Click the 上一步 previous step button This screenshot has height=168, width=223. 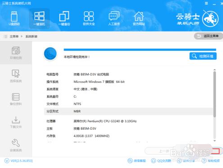[x=159, y=151]
